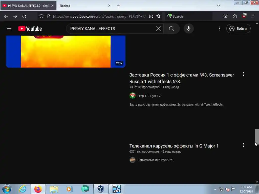The height and width of the screenshot is (194, 259).
Task: Visit channel Егор ТВ. Egor TV.
Action: (149, 96)
